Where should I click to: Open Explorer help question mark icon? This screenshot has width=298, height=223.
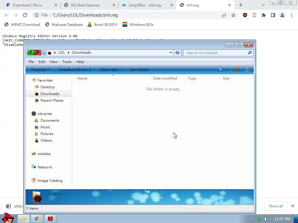pos(247,69)
